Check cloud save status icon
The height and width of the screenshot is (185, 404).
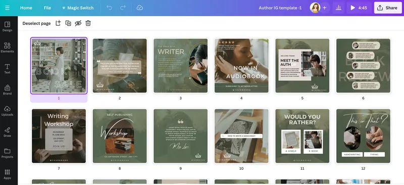coord(140,8)
